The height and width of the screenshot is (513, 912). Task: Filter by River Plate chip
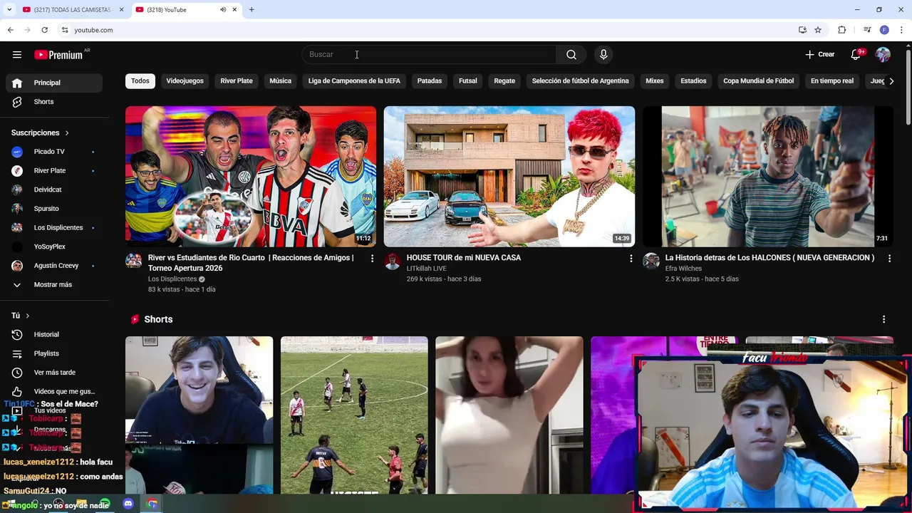(237, 81)
